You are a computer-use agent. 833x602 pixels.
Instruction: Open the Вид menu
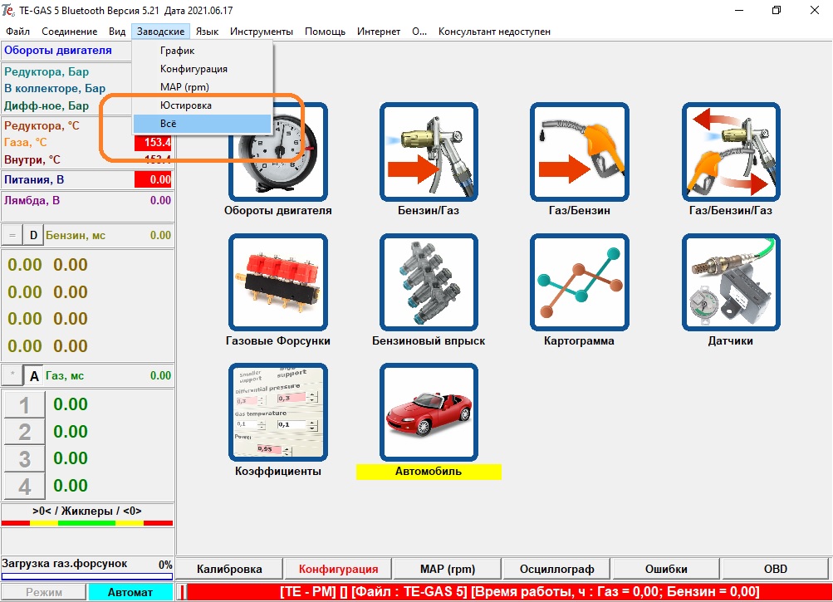[117, 32]
